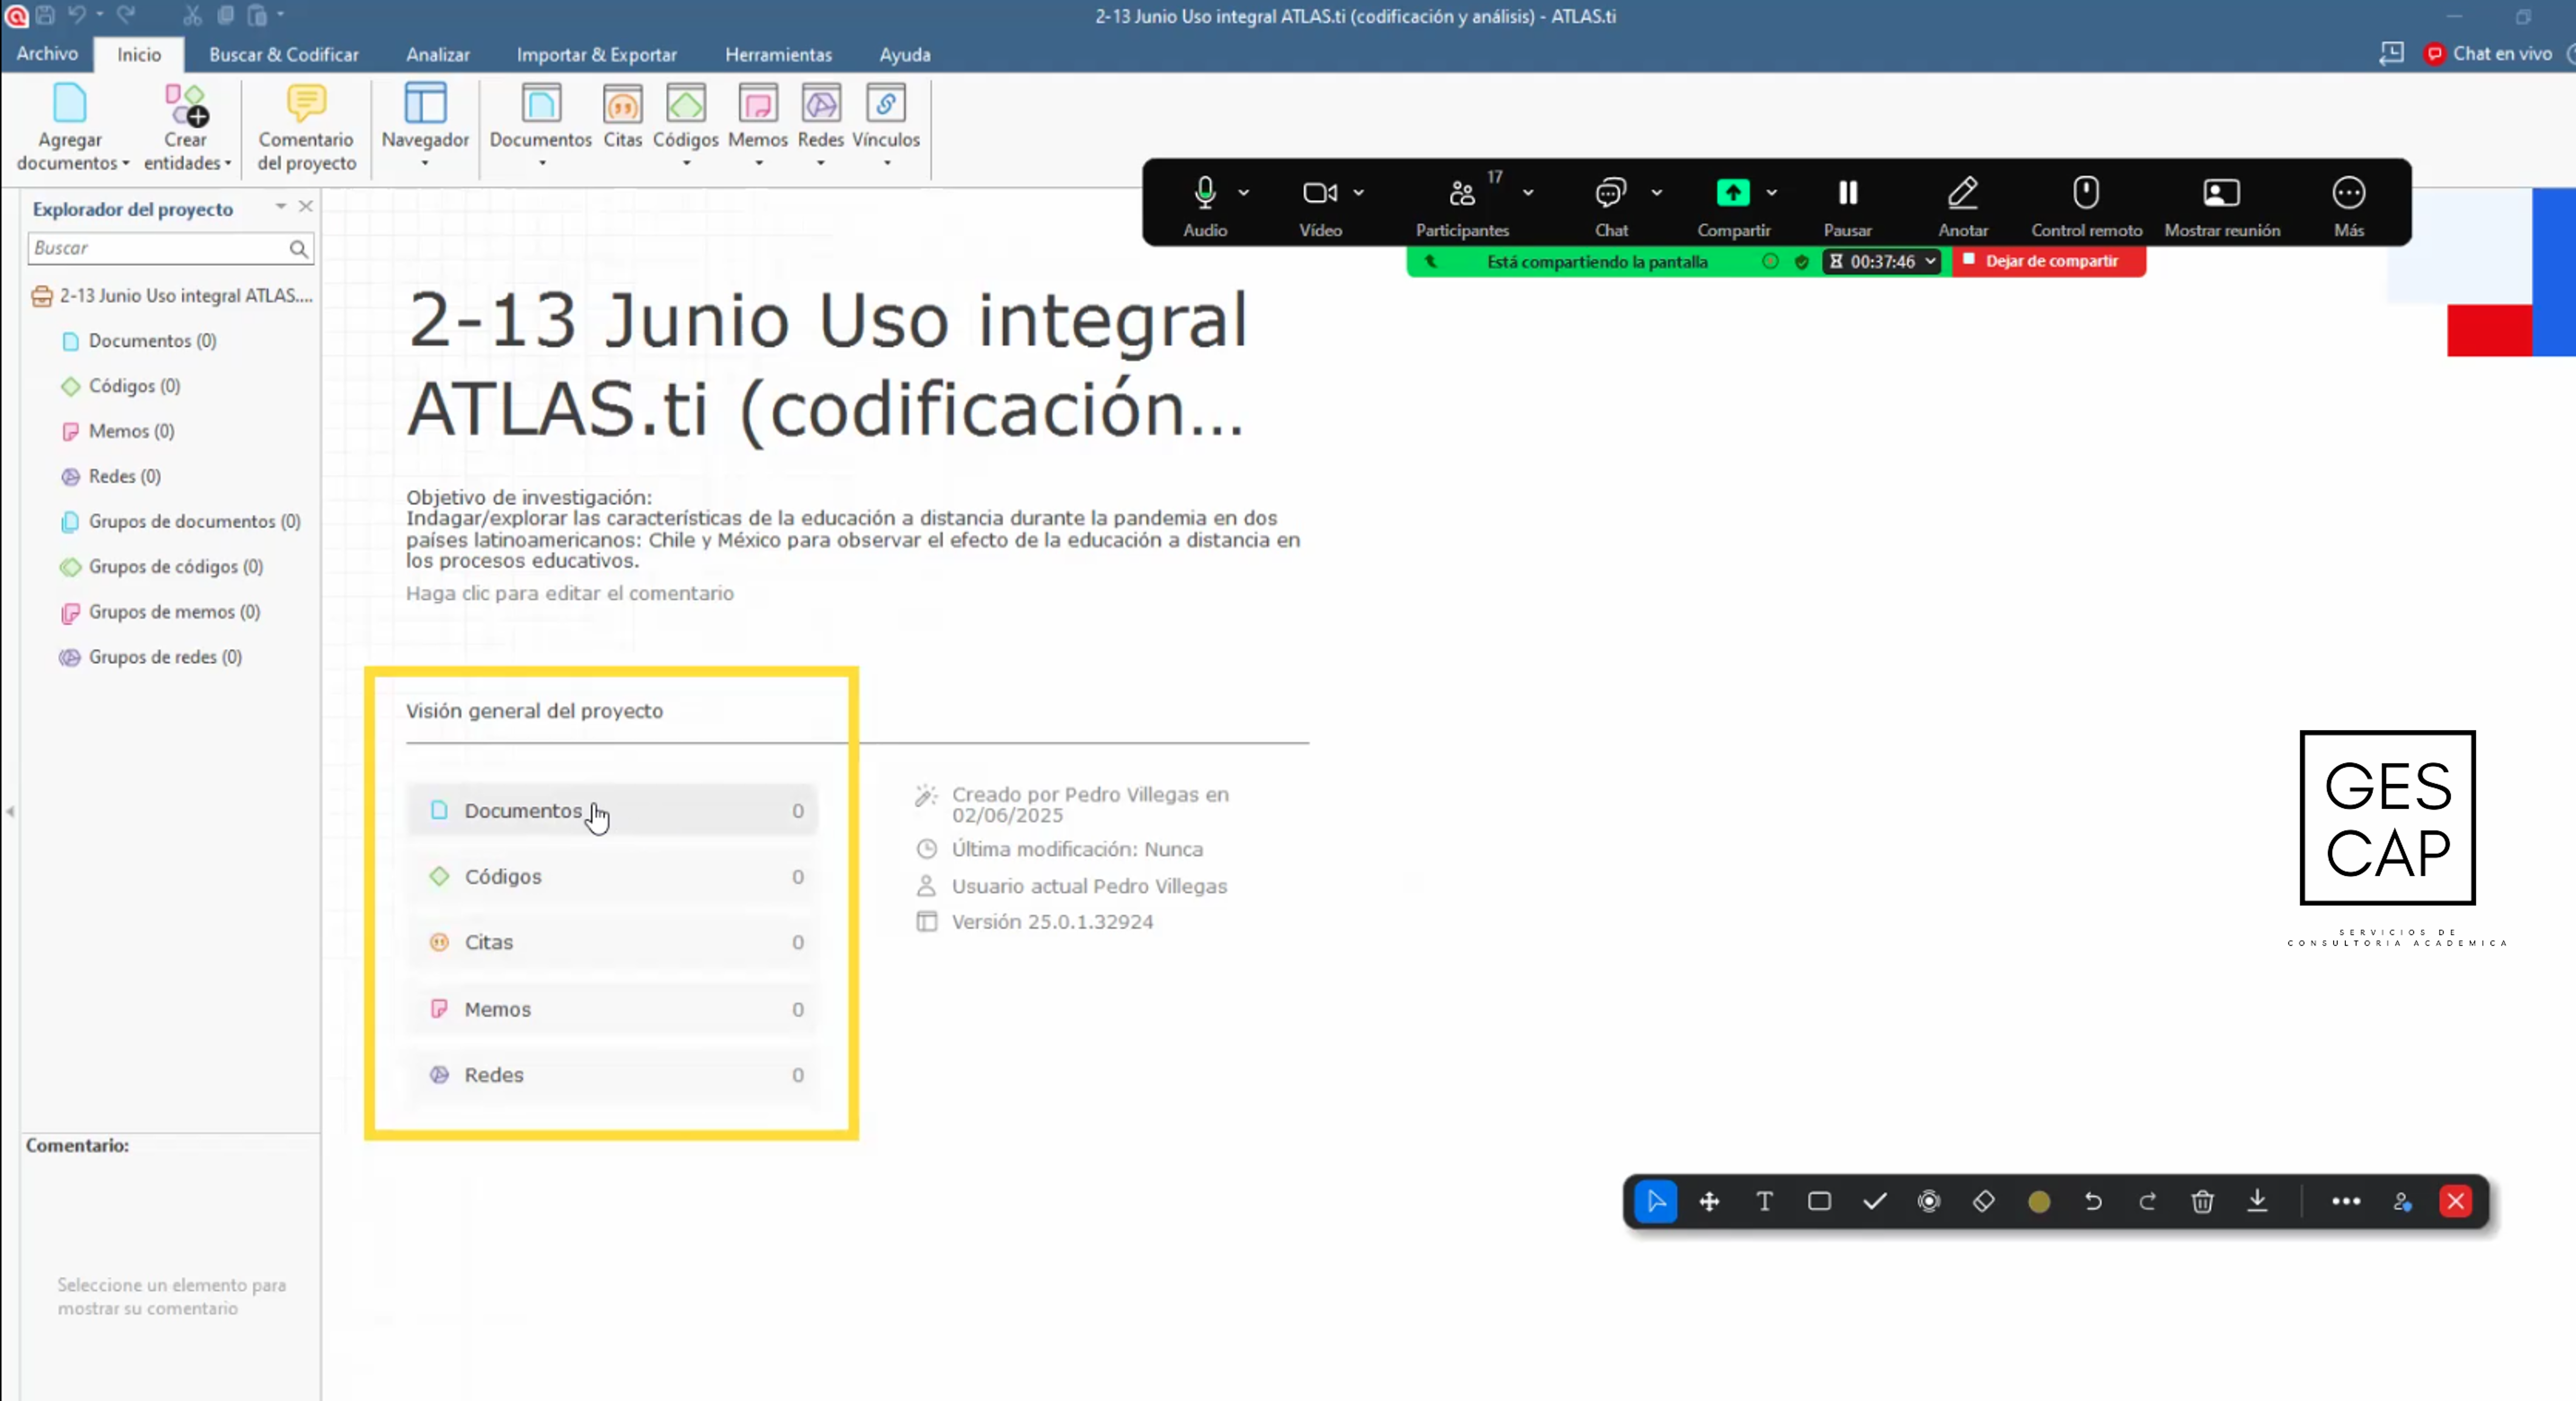Open Códigos ribbon dropdown
The height and width of the screenshot is (1401, 2576).
tap(686, 163)
